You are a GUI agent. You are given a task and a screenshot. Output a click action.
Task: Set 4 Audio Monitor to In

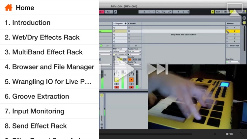tap(129, 59)
